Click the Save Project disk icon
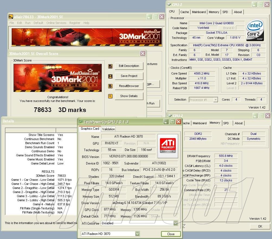The width and height of the screenshot is (272, 239). coord(110,76)
